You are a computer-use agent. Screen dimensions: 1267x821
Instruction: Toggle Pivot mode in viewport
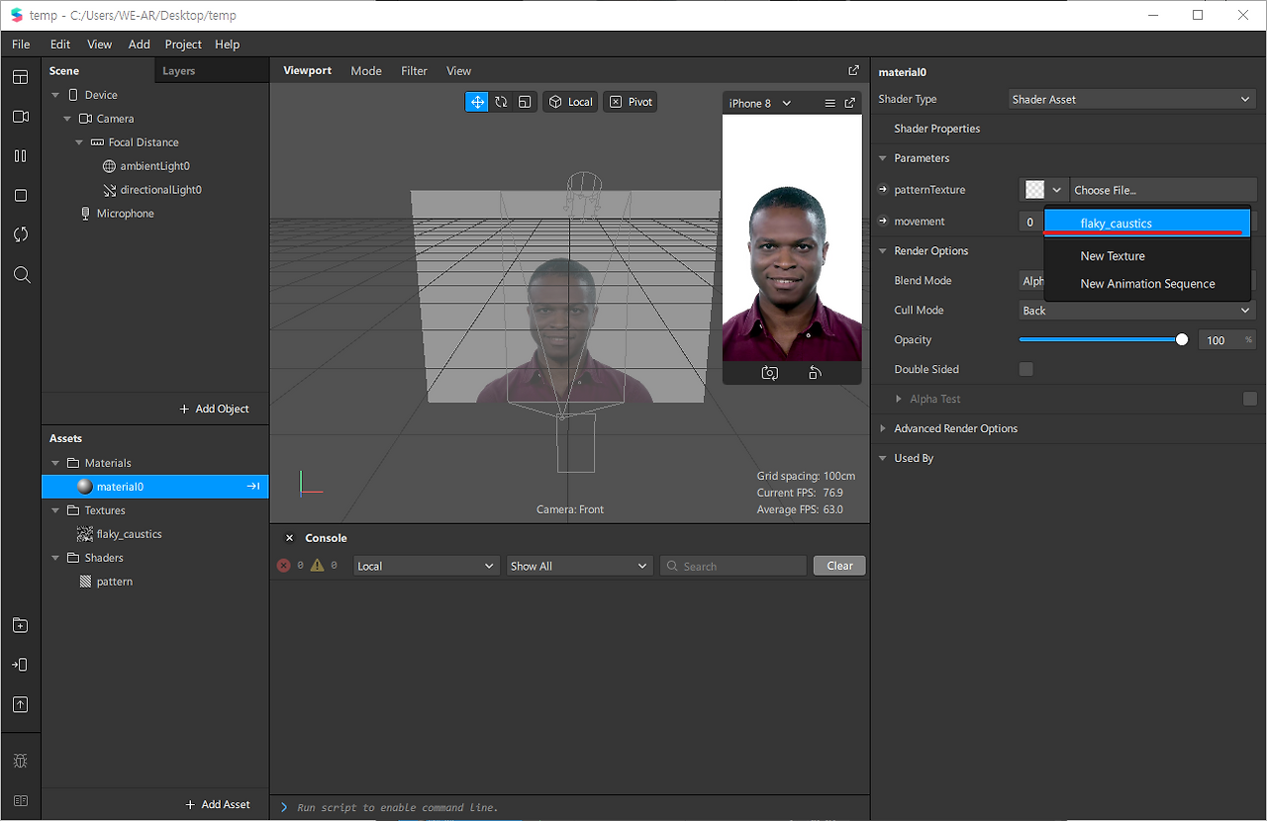pos(631,102)
